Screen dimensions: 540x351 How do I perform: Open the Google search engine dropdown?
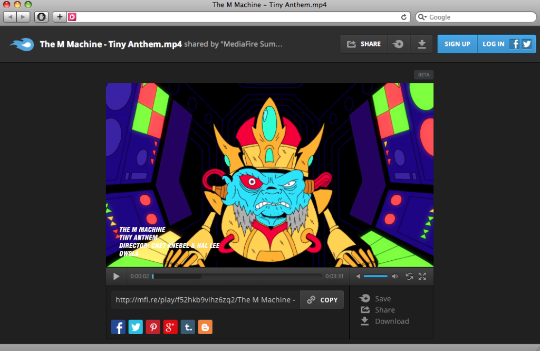(422, 17)
